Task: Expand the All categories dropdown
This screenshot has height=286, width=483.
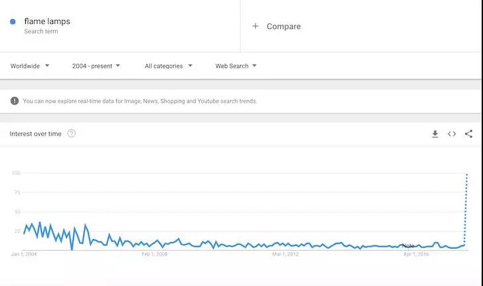Action: [169, 66]
